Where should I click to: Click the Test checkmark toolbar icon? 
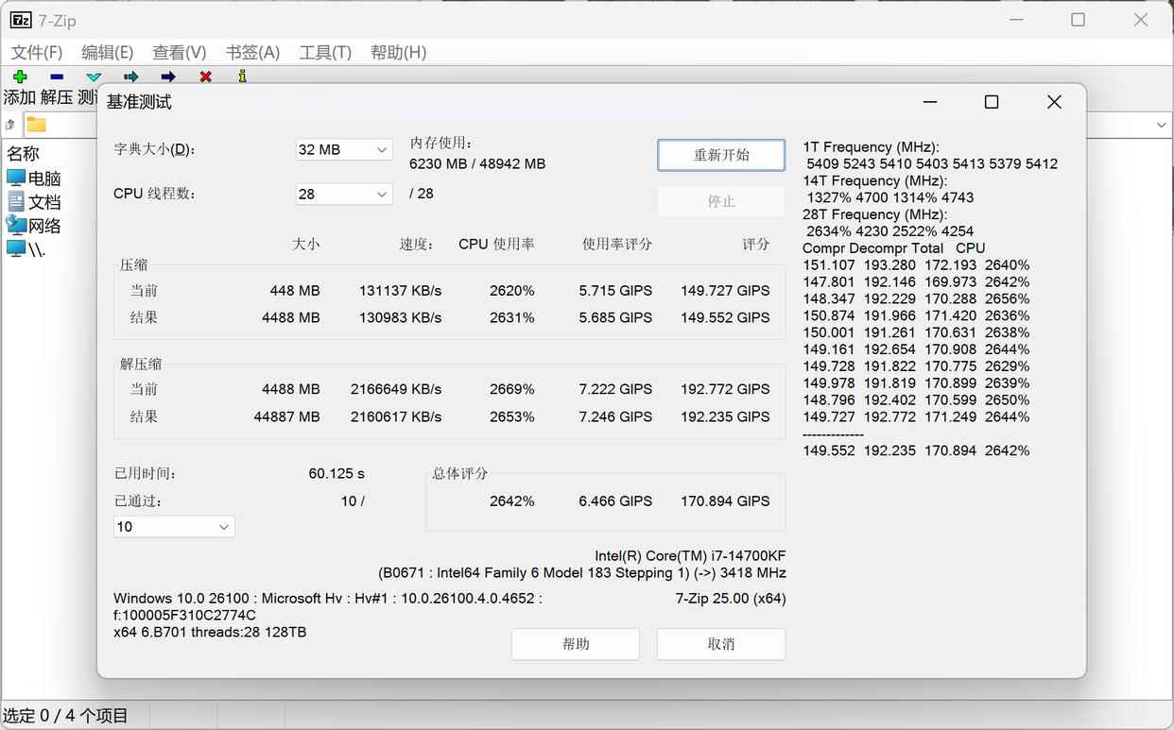[94, 76]
